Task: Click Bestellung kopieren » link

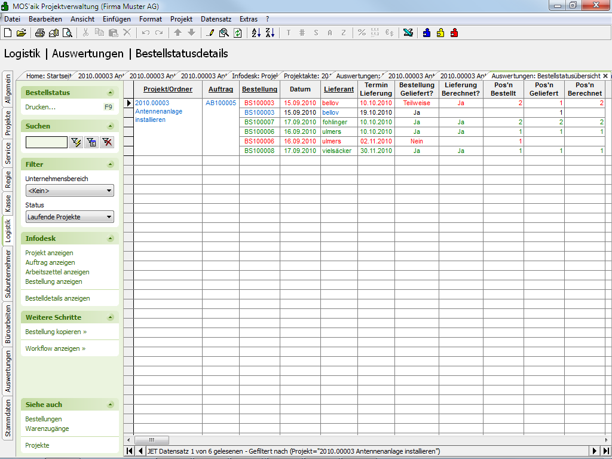Action: 56,332
